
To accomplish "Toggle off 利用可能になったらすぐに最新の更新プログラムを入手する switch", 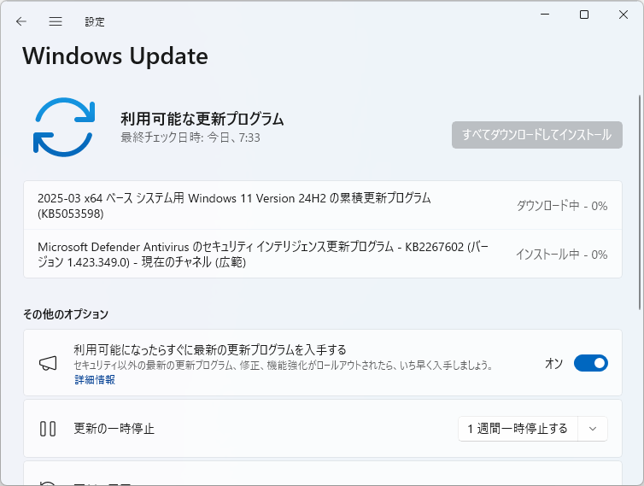I will [590, 363].
